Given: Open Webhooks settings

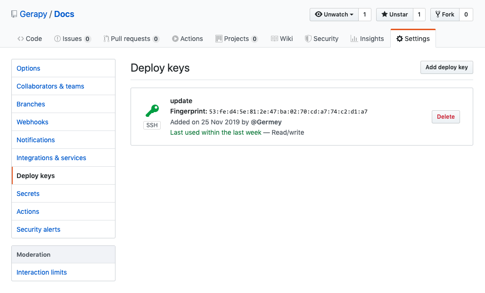Looking at the screenshot, I should pyautogui.click(x=64, y=122).
